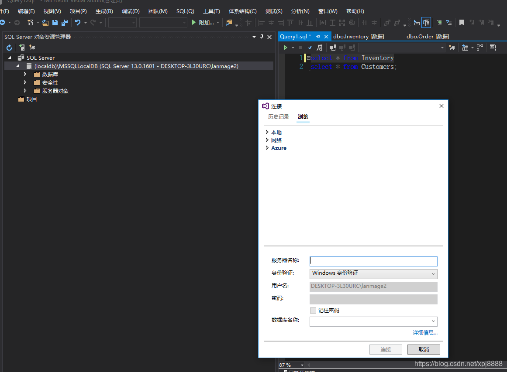Open the 详细信息... link

pyautogui.click(x=425, y=333)
